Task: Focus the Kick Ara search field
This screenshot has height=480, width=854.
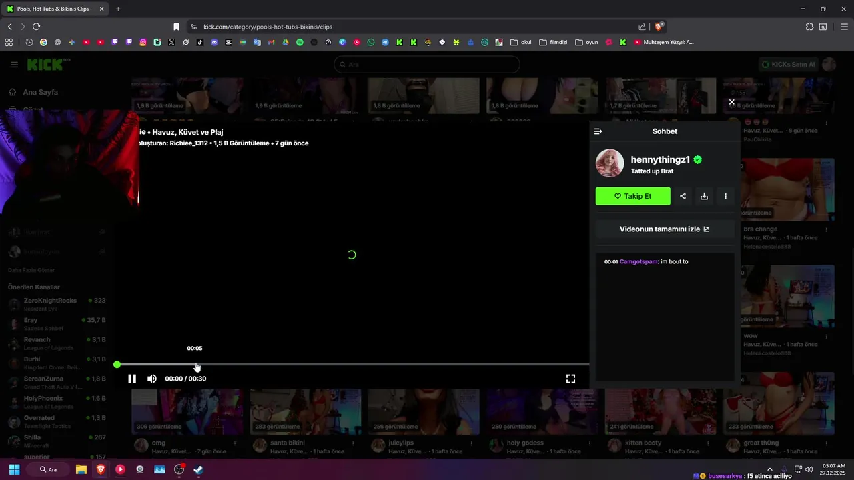Action: tap(427, 65)
